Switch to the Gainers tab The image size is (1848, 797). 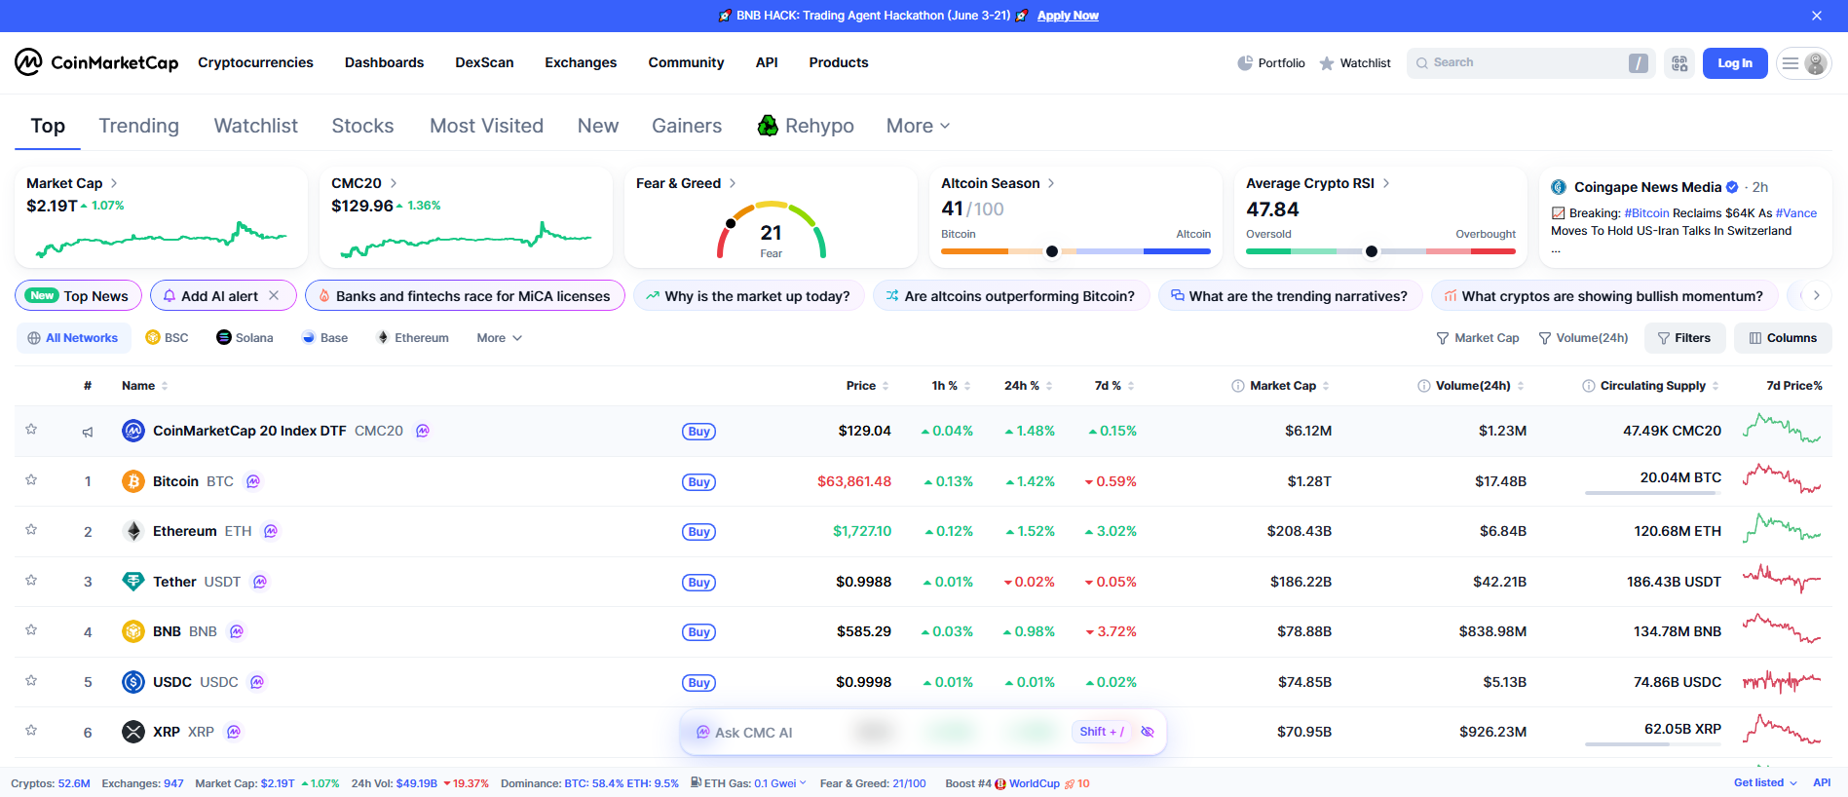[687, 126]
